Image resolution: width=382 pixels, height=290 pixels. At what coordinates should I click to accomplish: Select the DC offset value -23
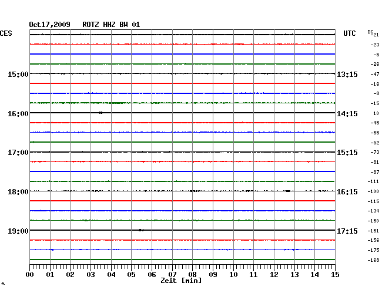(x=375, y=45)
